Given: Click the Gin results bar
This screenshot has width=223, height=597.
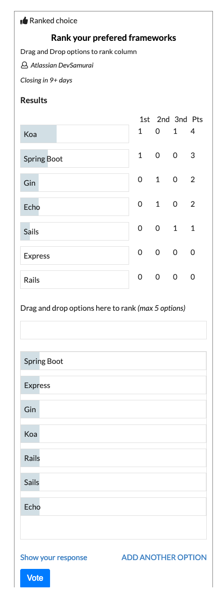Looking at the screenshot, I should coord(75,183).
